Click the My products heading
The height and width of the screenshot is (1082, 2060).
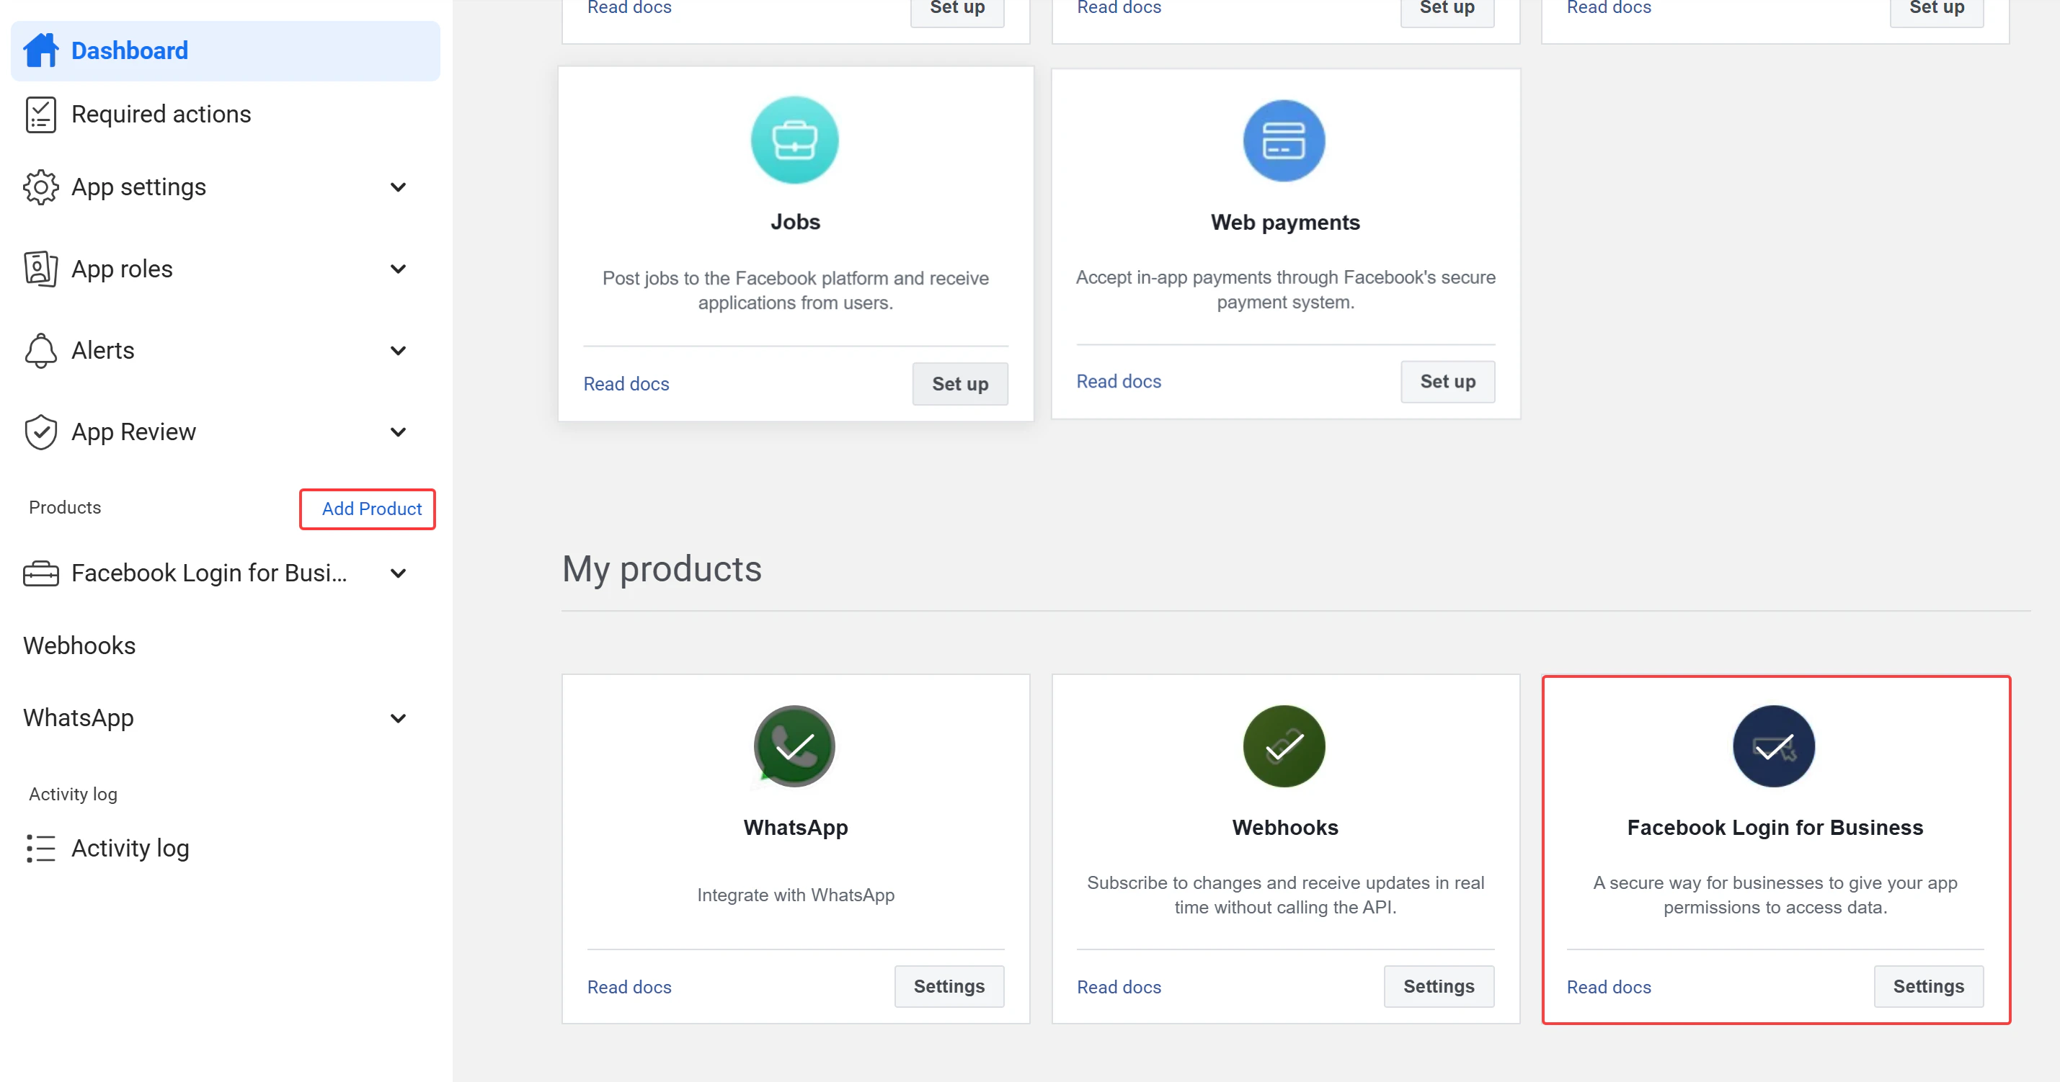click(662, 569)
